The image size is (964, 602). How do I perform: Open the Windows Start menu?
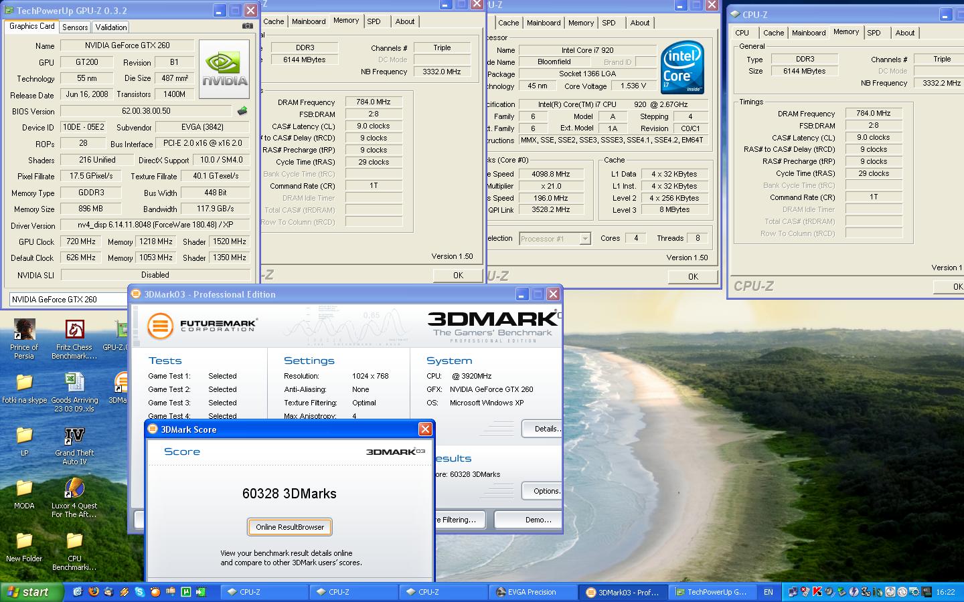[x=31, y=592]
